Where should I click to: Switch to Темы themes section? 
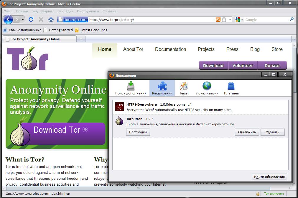point(184,88)
